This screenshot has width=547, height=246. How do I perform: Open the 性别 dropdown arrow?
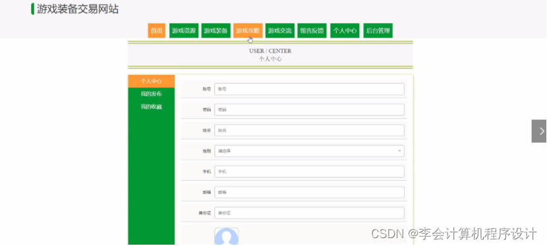pyautogui.click(x=399, y=151)
